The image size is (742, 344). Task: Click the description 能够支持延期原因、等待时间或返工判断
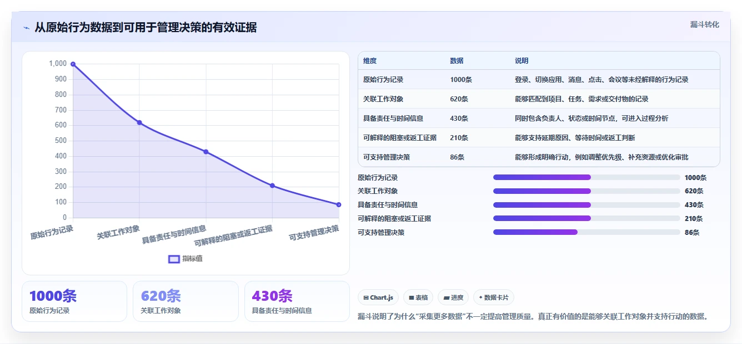(575, 138)
